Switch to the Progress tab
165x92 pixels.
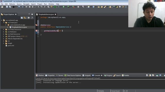click(108, 75)
